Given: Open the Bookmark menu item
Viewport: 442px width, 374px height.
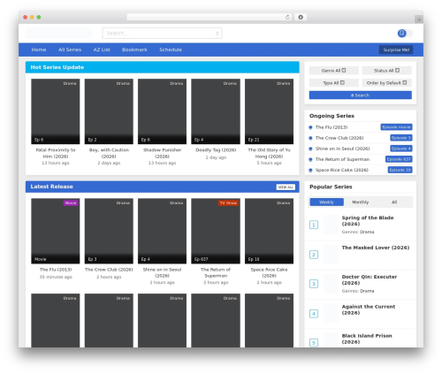Looking at the screenshot, I should (134, 50).
